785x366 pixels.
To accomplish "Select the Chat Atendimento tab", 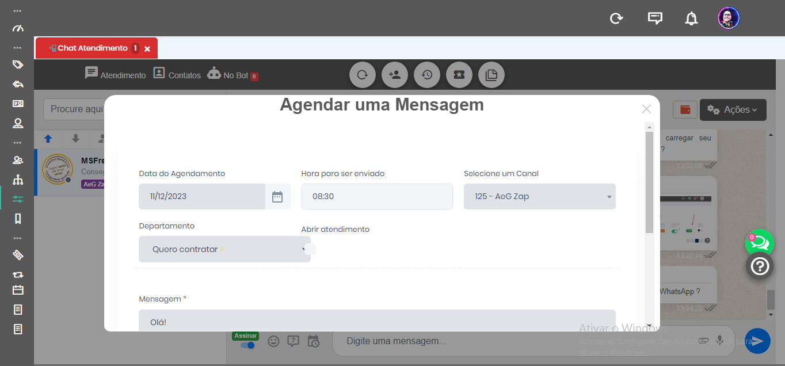I will click(x=92, y=48).
